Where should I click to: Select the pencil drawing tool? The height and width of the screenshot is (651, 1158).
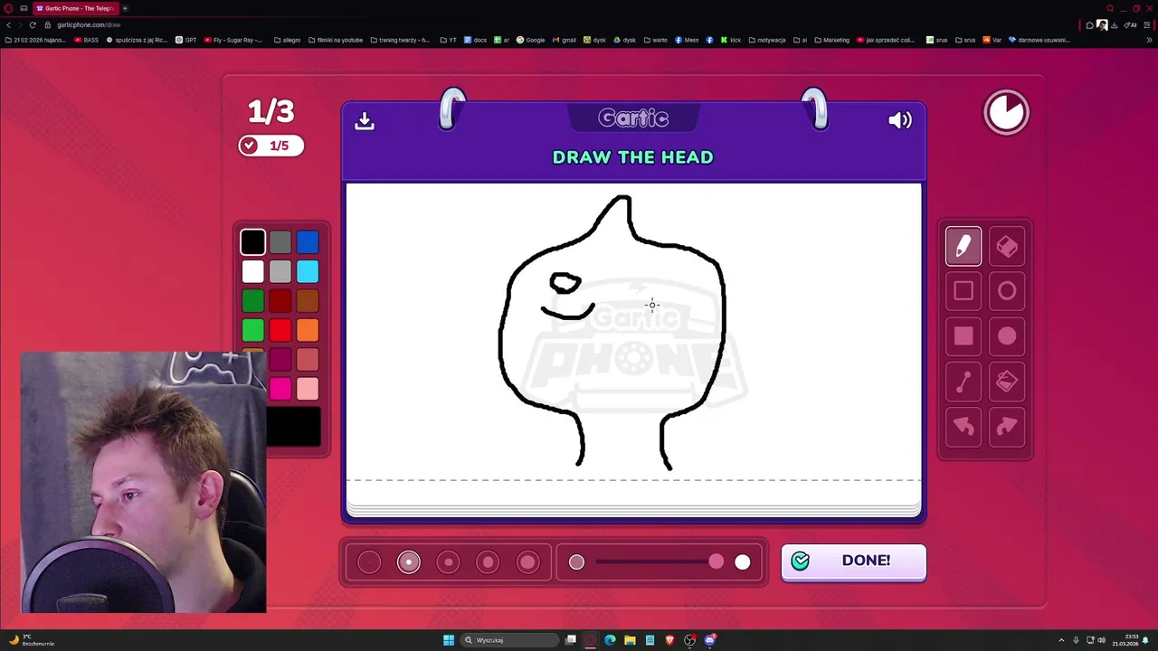963,246
